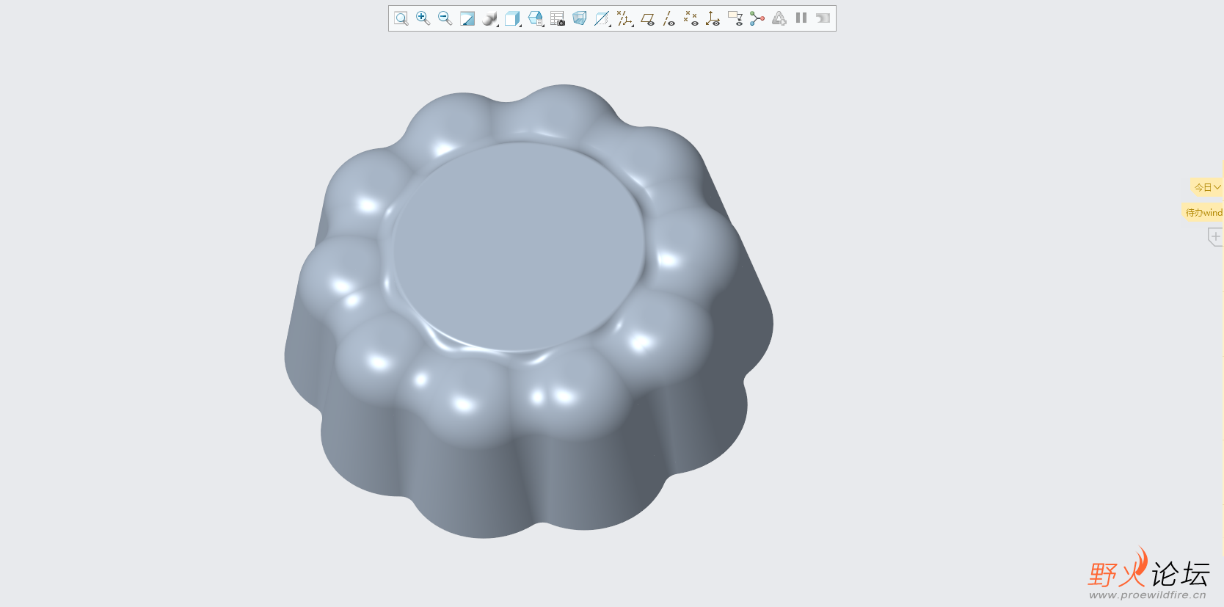This screenshot has width=1224, height=607.
Task: Select the Zoom In tool
Action: pyautogui.click(x=423, y=18)
